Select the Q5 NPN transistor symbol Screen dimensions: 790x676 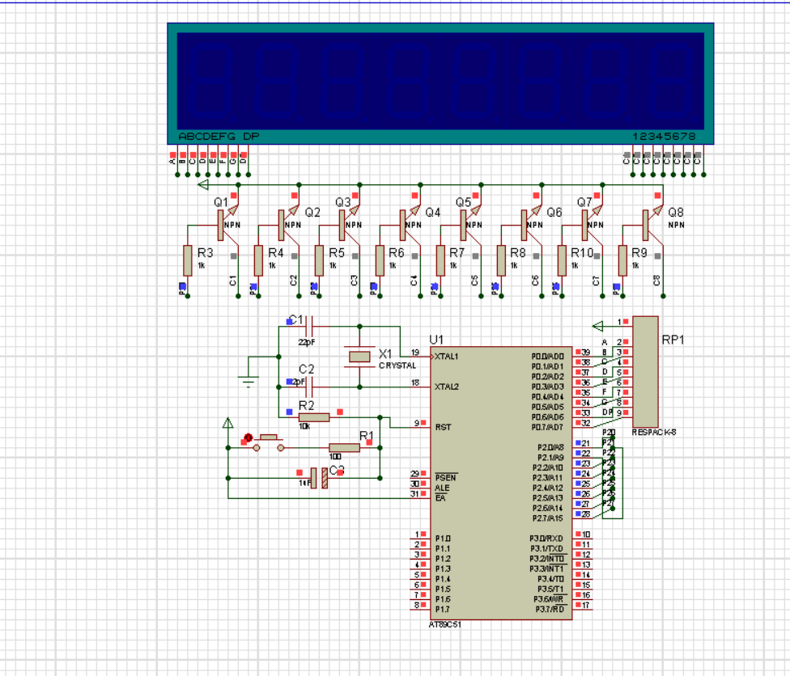470,225
